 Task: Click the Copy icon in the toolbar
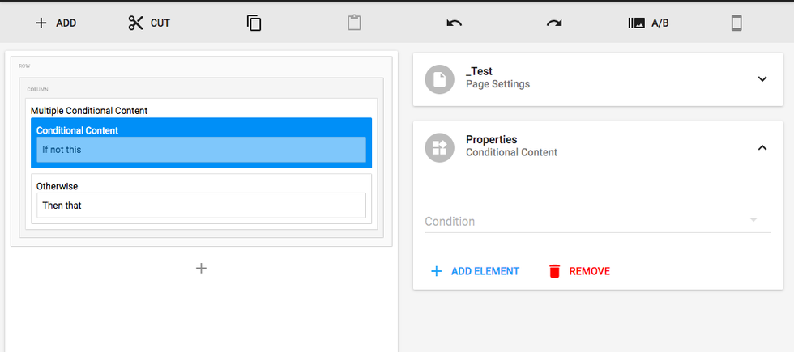point(254,23)
